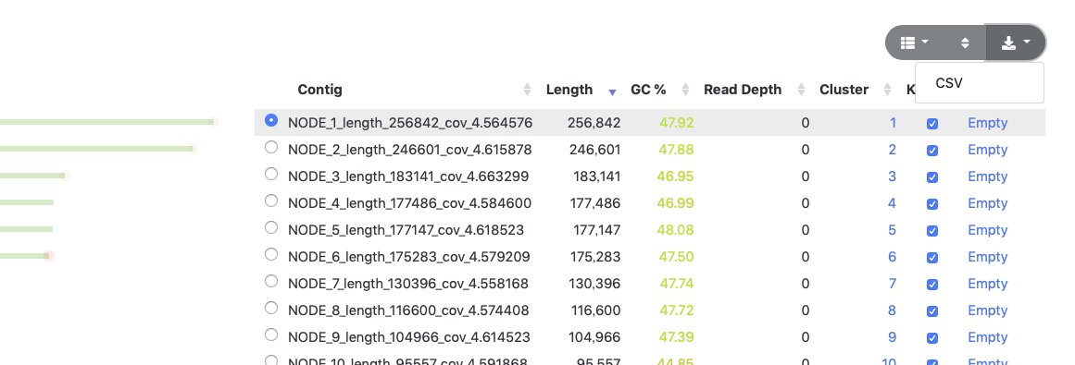Uncheck the checkbox in NODE_8 row
The height and width of the screenshot is (365, 1075).
pos(932,310)
